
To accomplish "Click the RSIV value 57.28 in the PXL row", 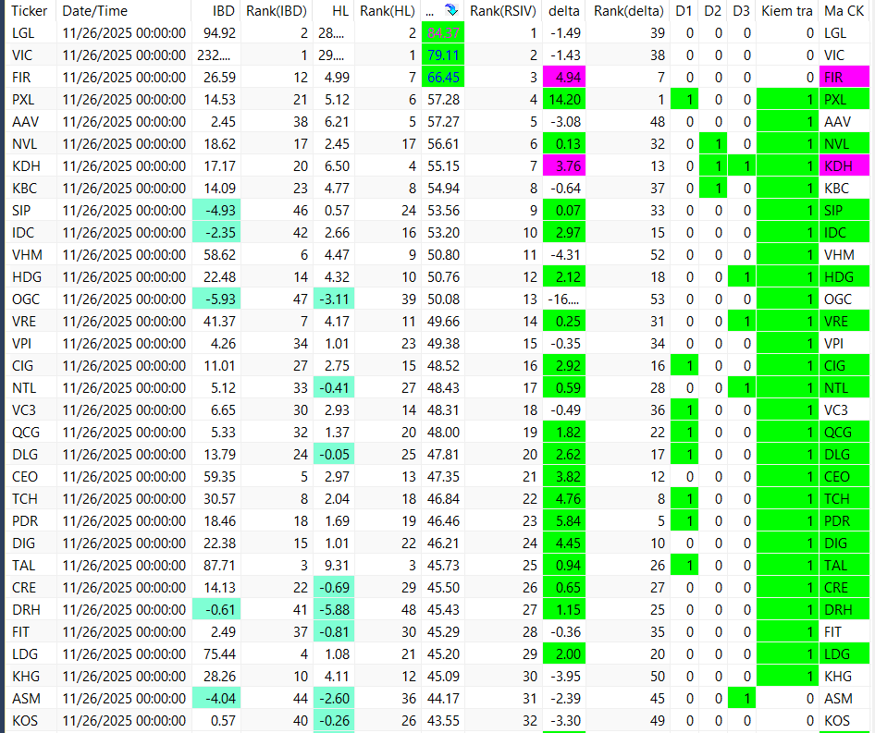I will (x=443, y=99).
